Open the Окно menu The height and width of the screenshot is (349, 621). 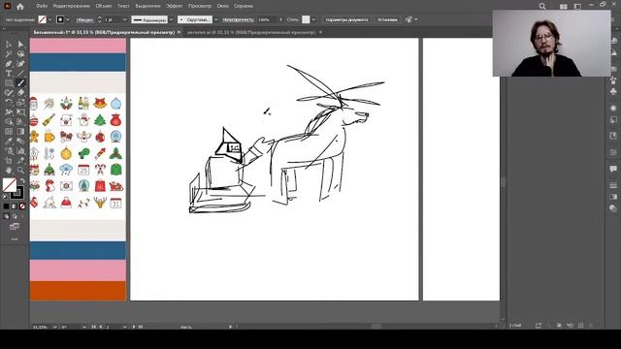coord(222,6)
